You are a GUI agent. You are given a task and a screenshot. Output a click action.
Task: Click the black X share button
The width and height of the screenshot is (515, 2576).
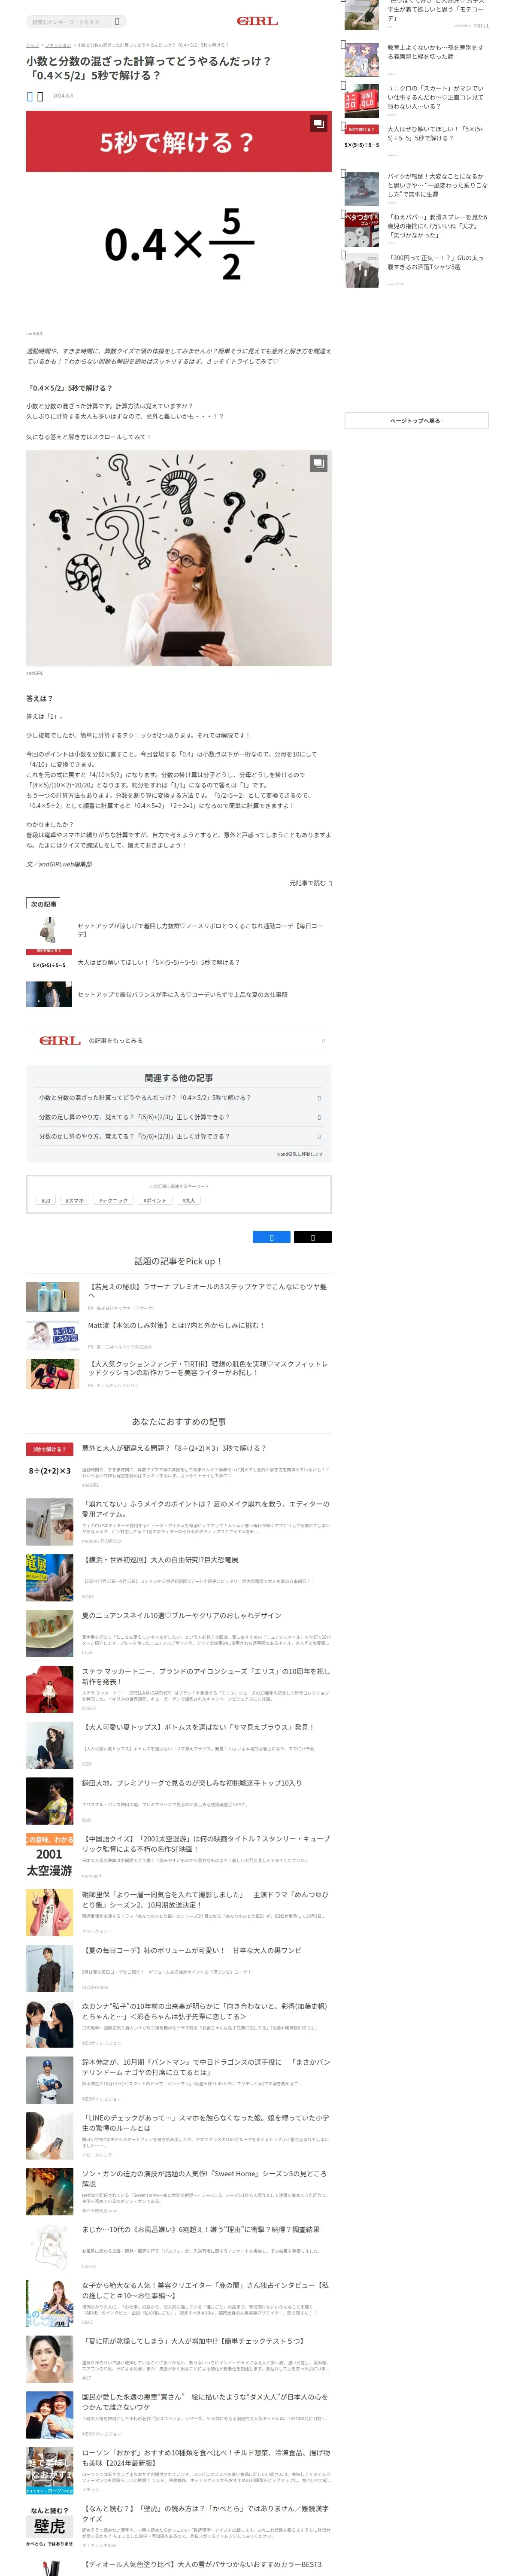coord(313,1237)
